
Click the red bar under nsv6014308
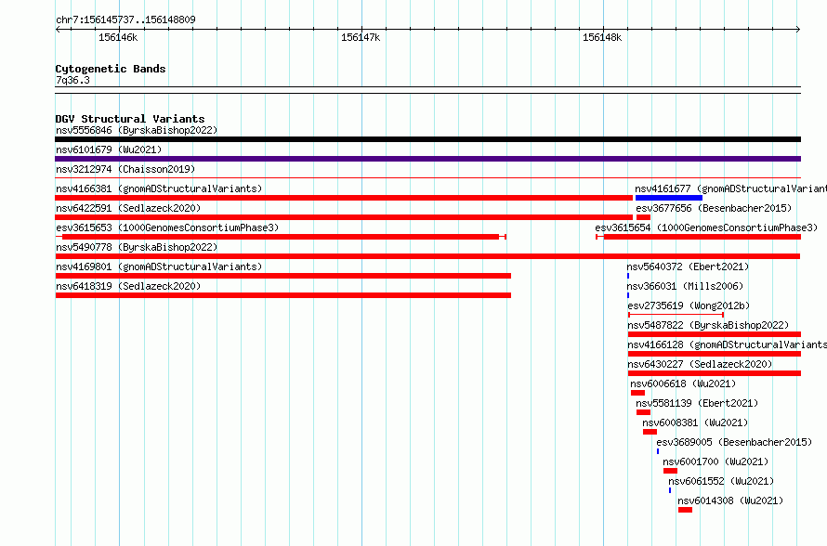coord(685,510)
